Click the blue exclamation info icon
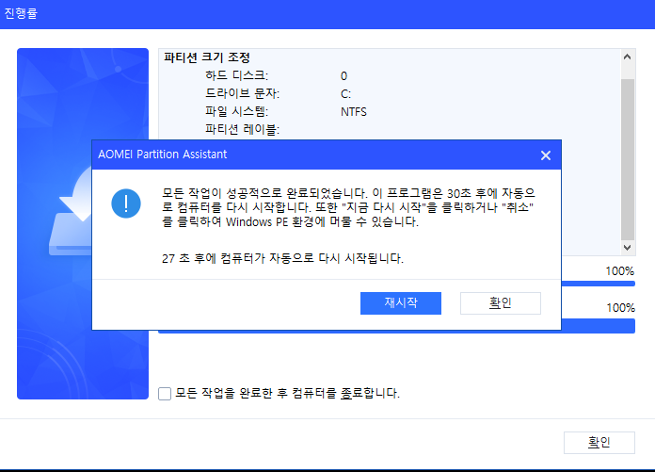The height and width of the screenshot is (472, 655). point(126,203)
